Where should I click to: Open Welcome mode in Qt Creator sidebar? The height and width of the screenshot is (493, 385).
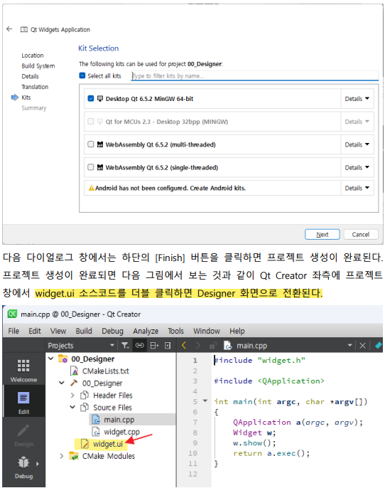click(x=23, y=371)
